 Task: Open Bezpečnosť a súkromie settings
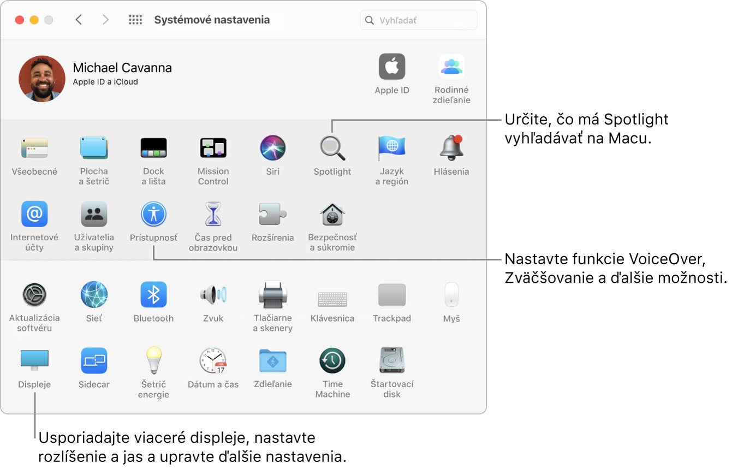(332, 213)
